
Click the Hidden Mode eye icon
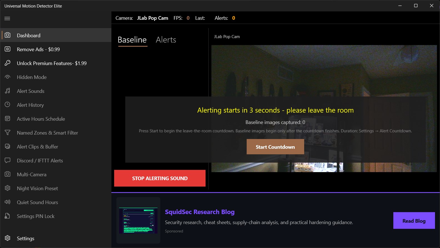[7, 77]
